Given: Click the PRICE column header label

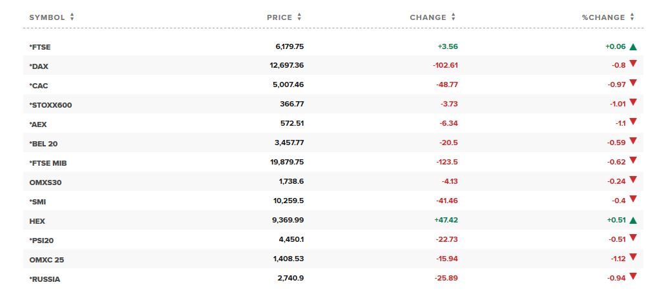Looking at the screenshot, I should click(279, 17).
